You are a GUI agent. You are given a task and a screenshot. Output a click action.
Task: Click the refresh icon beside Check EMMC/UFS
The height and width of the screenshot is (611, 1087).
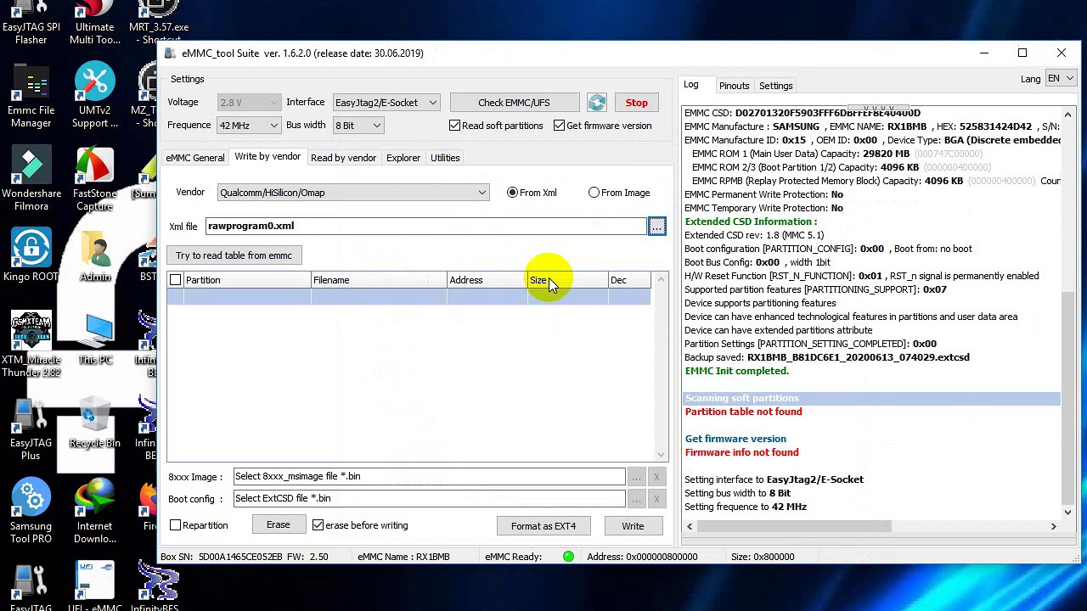pos(596,103)
